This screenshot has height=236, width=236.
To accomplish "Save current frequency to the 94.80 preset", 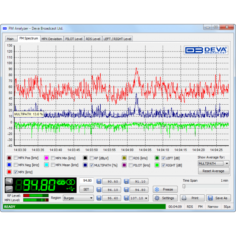I will tap(126, 190).
